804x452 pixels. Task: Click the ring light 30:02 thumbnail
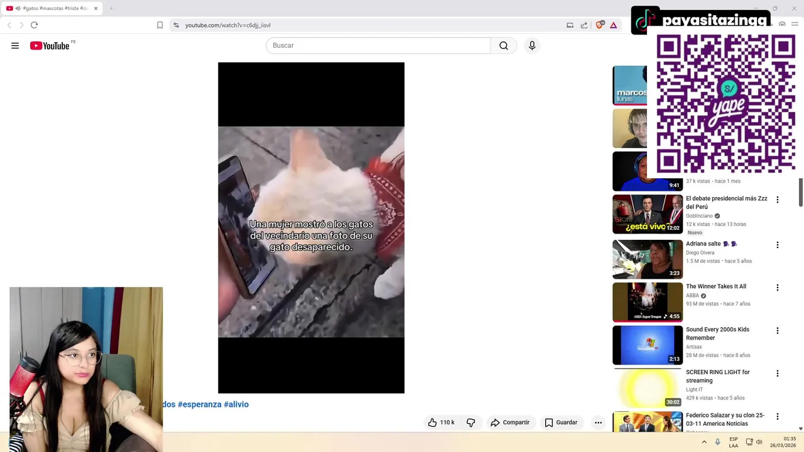(648, 387)
